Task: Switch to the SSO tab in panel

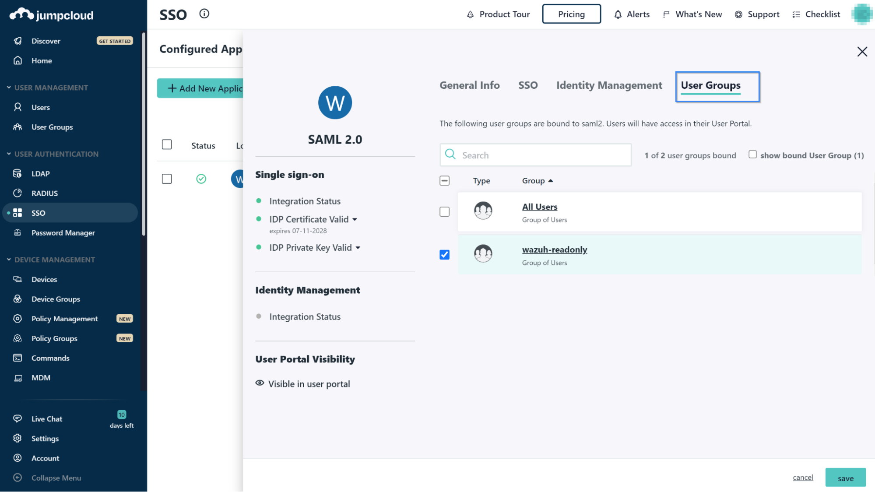Action: pos(528,85)
